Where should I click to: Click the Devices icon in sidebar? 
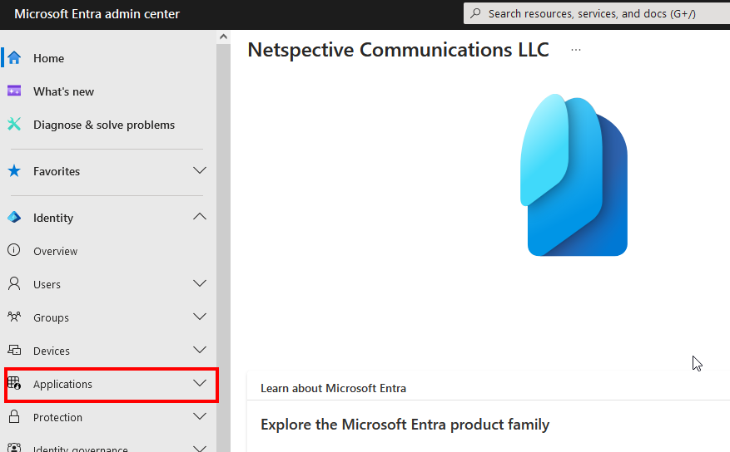(14, 351)
